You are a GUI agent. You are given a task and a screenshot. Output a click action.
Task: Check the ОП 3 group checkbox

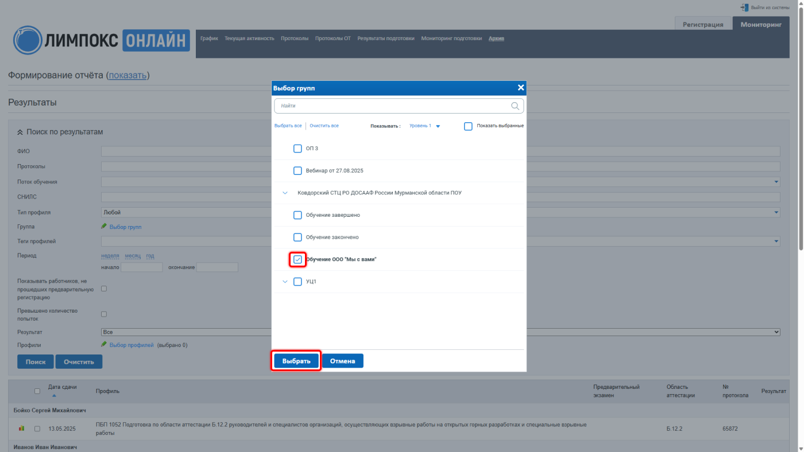pos(297,149)
